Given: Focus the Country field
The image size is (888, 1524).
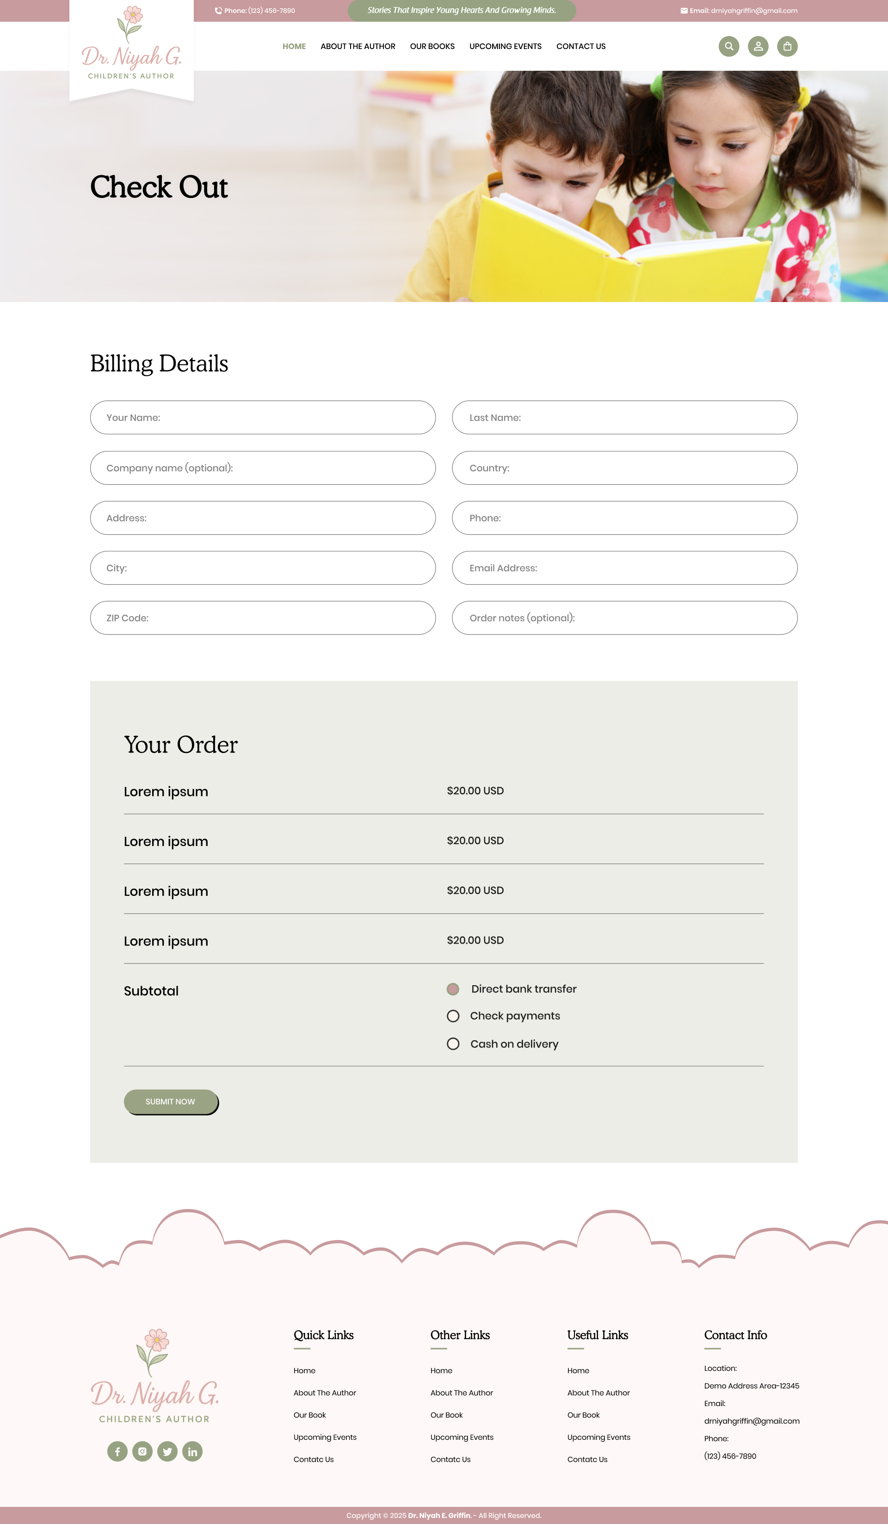Looking at the screenshot, I should (624, 468).
